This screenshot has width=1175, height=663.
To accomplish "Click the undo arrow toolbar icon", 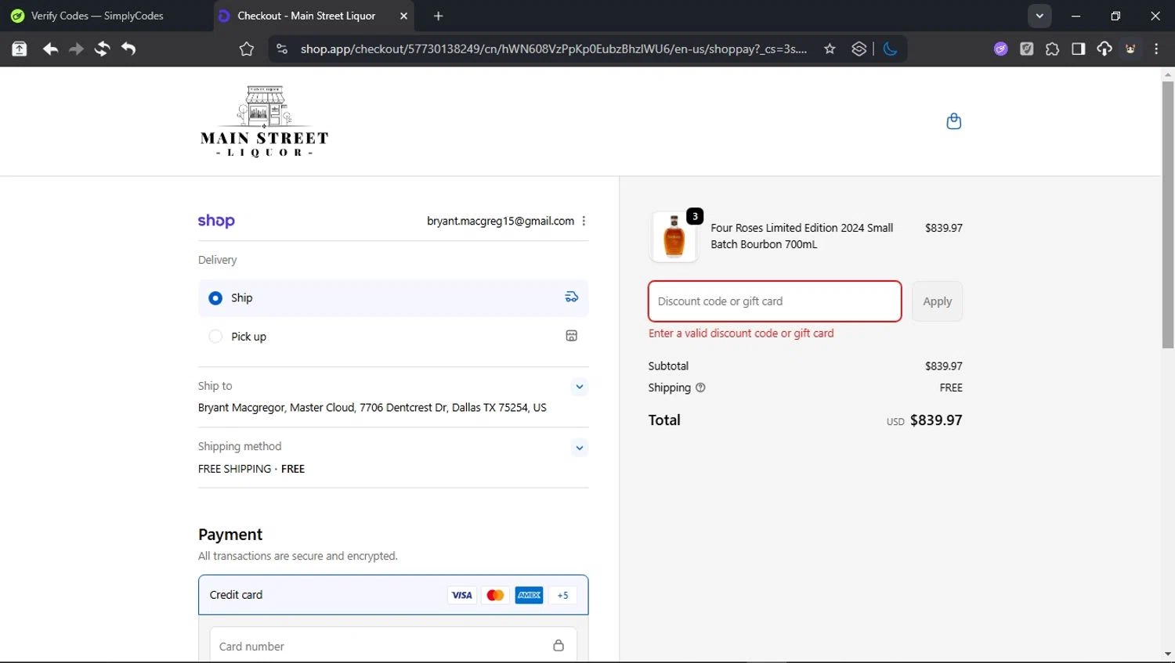I will tap(128, 49).
